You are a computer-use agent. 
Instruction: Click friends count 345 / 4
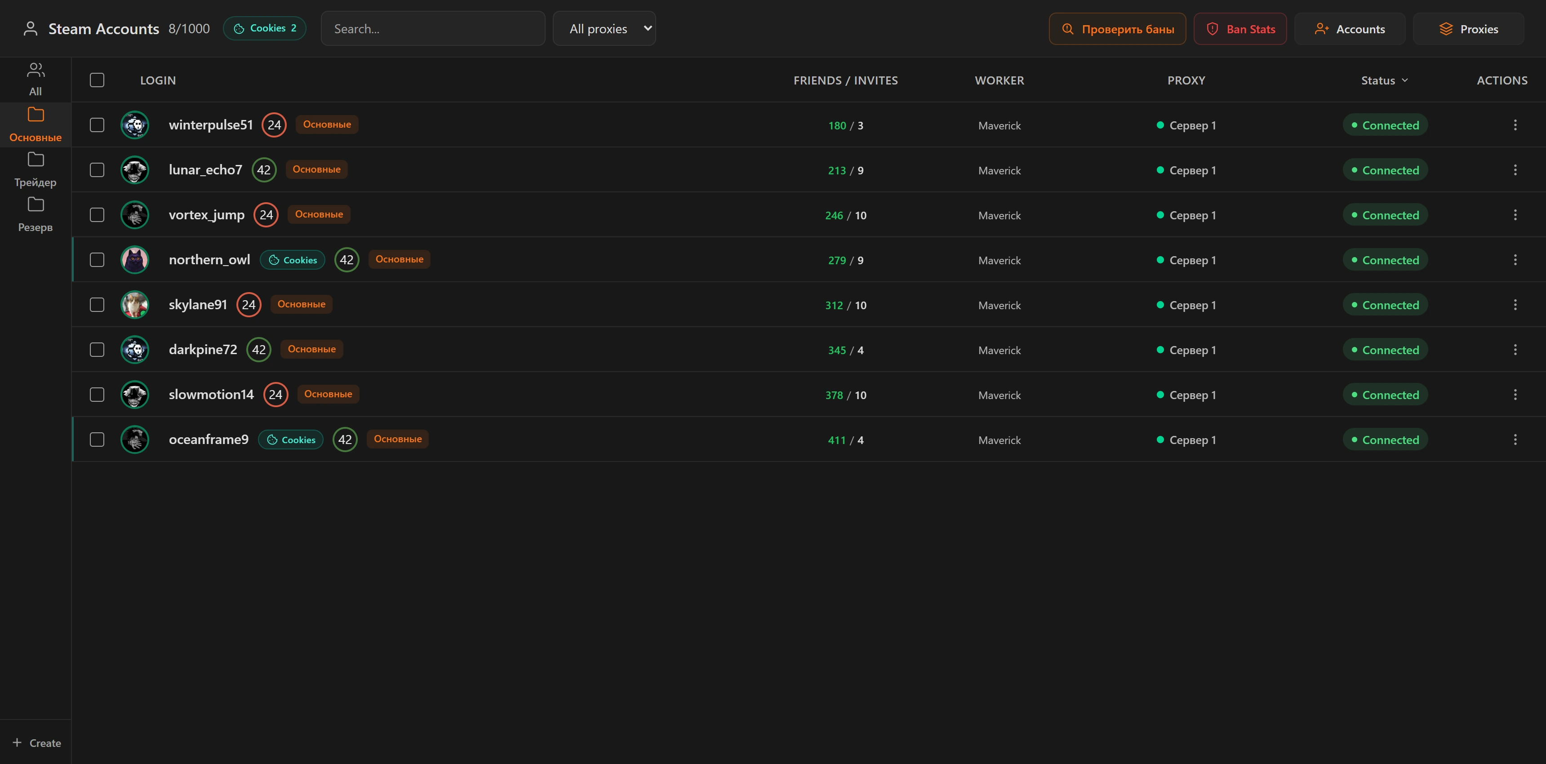coord(845,351)
